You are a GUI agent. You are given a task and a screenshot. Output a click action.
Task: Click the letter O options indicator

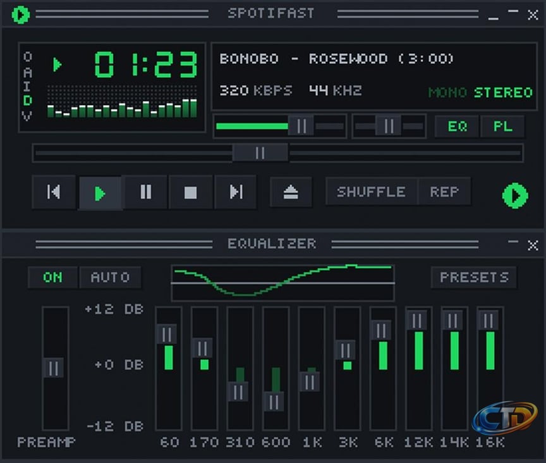pyautogui.click(x=28, y=56)
